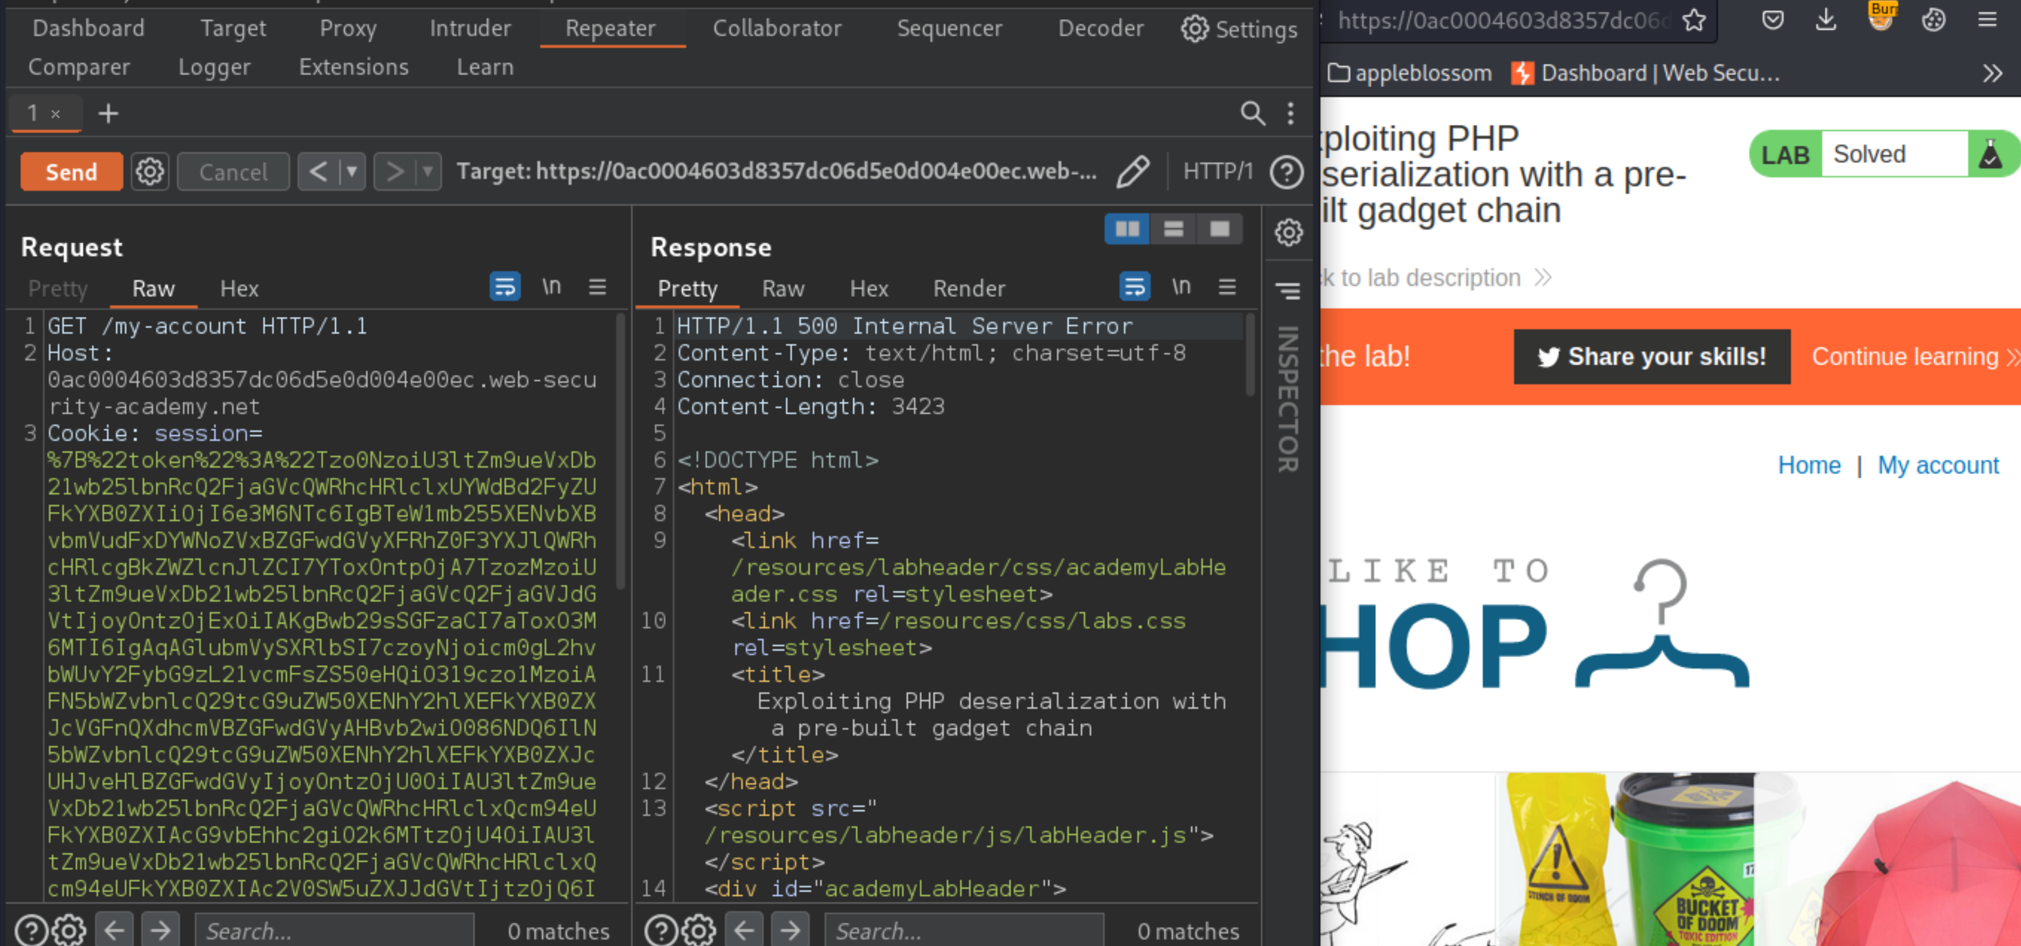Image resolution: width=2021 pixels, height=946 pixels.
Task: Go to next request search match
Action: (x=161, y=930)
